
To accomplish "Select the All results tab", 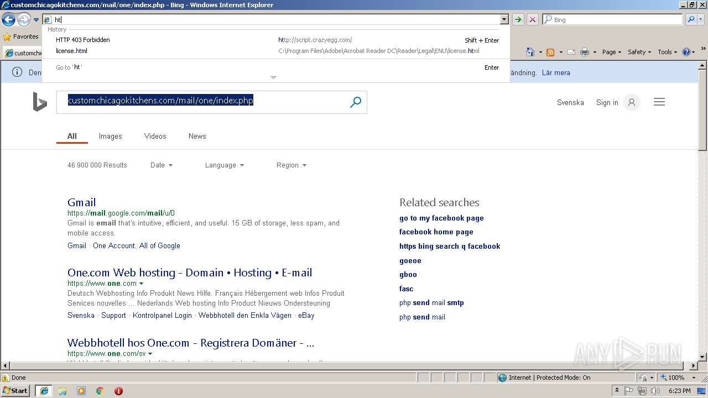I will 72,136.
